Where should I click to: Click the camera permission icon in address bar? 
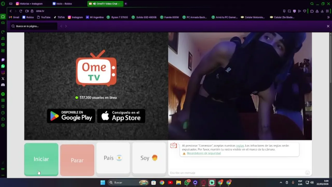tap(27, 11)
